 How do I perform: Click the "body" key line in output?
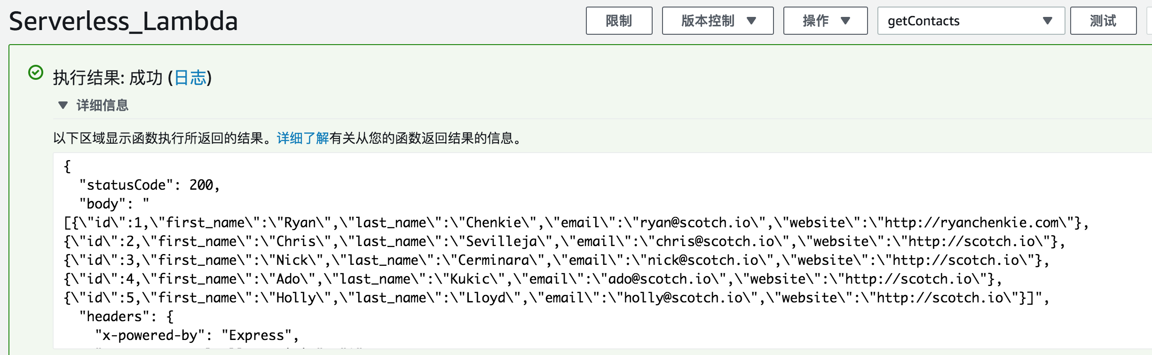114,204
